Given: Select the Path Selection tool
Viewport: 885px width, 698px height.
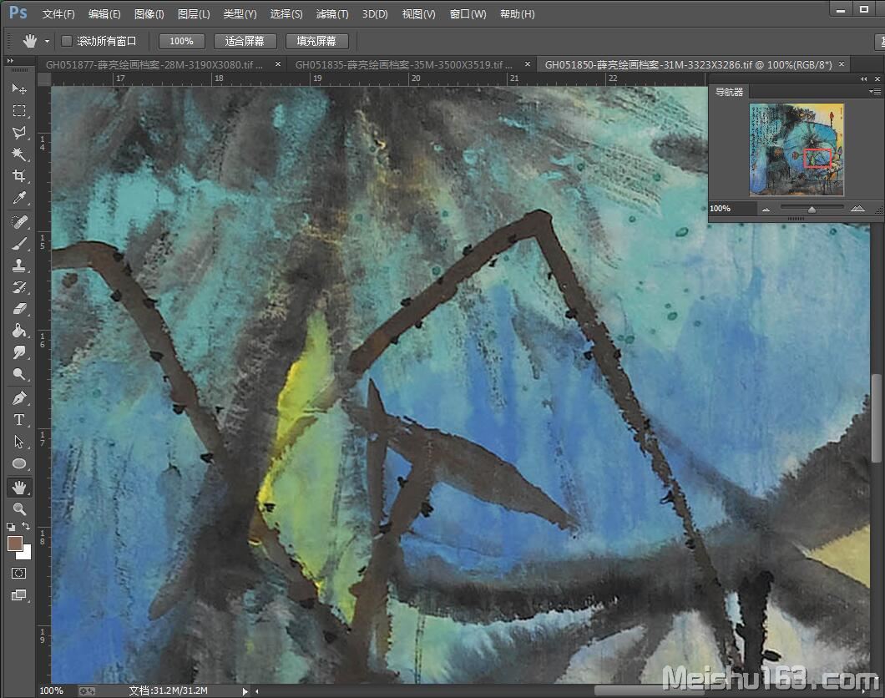Looking at the screenshot, I should coord(19,442).
